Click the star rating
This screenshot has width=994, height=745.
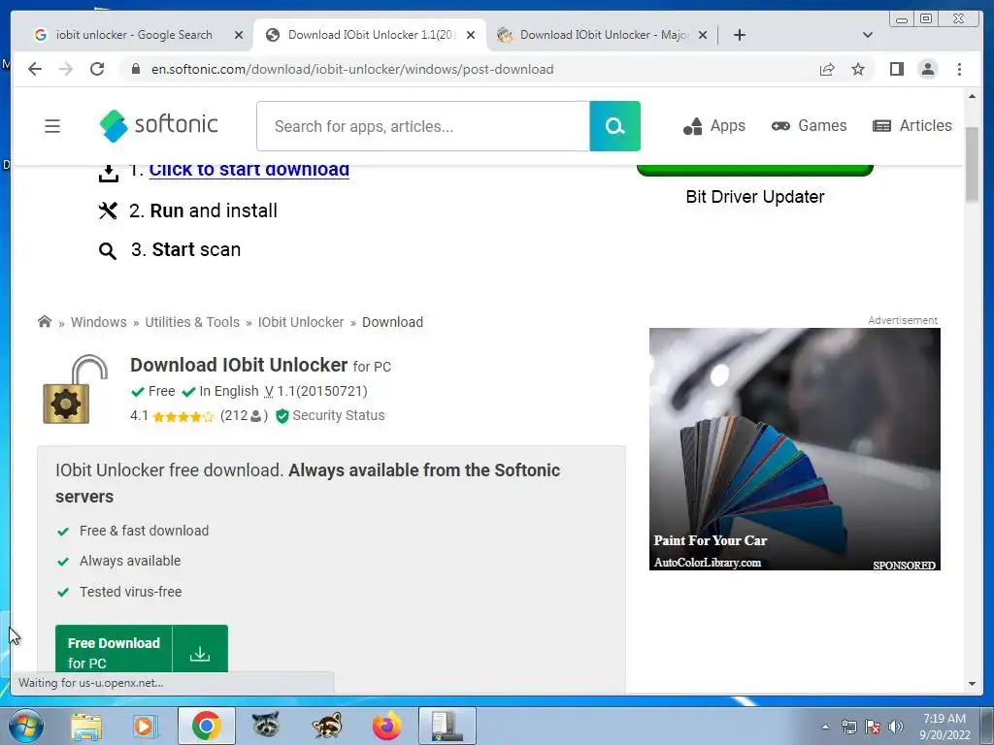(x=182, y=416)
